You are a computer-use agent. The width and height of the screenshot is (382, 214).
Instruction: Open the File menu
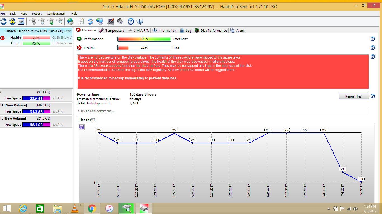3,14
